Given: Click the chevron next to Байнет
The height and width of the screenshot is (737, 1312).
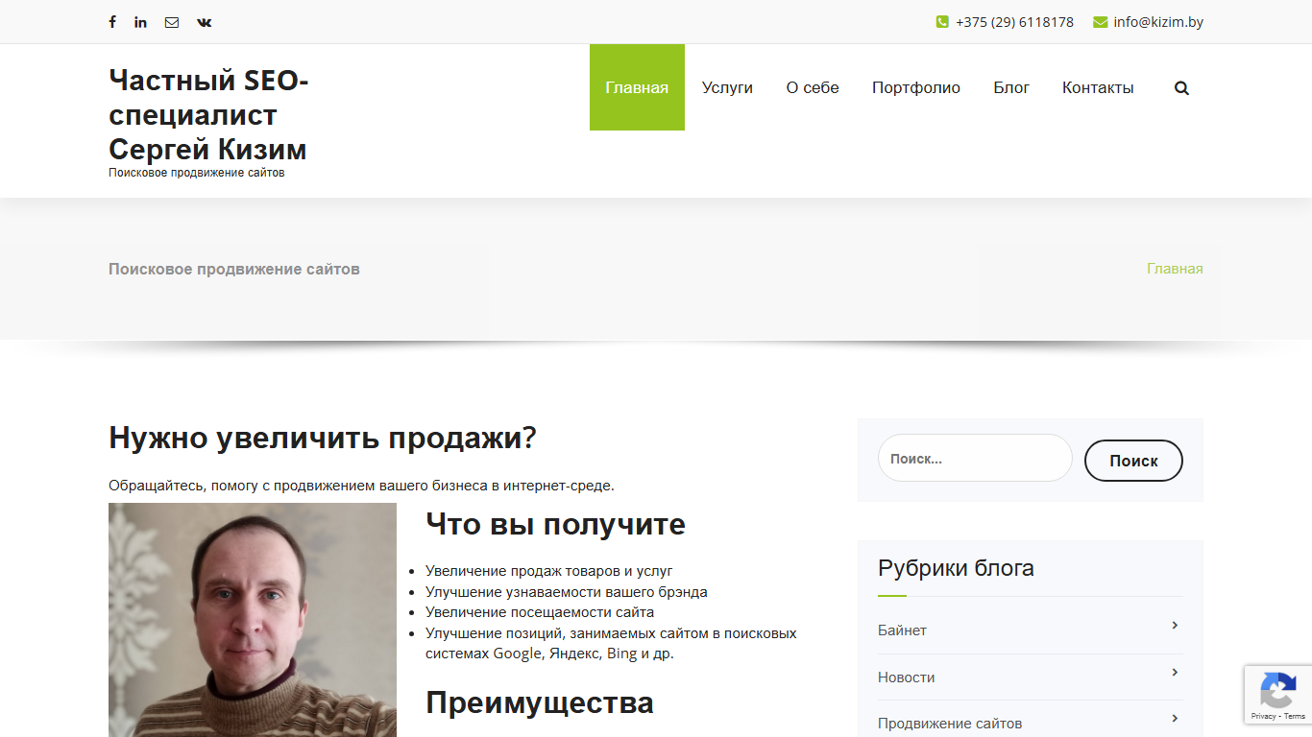Looking at the screenshot, I should [x=1175, y=626].
